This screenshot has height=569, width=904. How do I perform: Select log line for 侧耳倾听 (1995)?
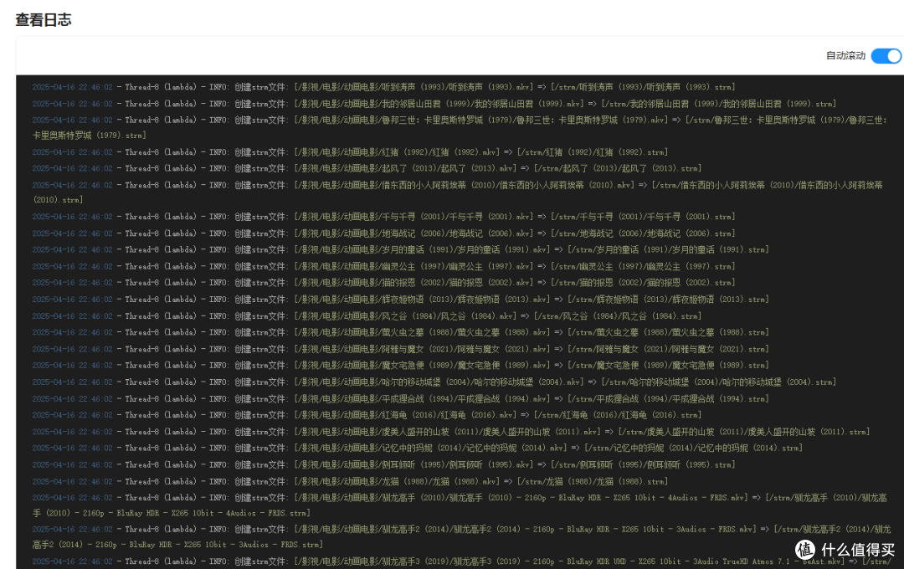384,464
